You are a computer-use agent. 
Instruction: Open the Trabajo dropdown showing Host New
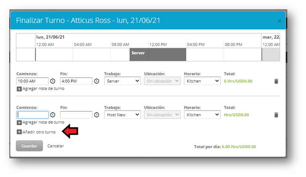(x=122, y=115)
